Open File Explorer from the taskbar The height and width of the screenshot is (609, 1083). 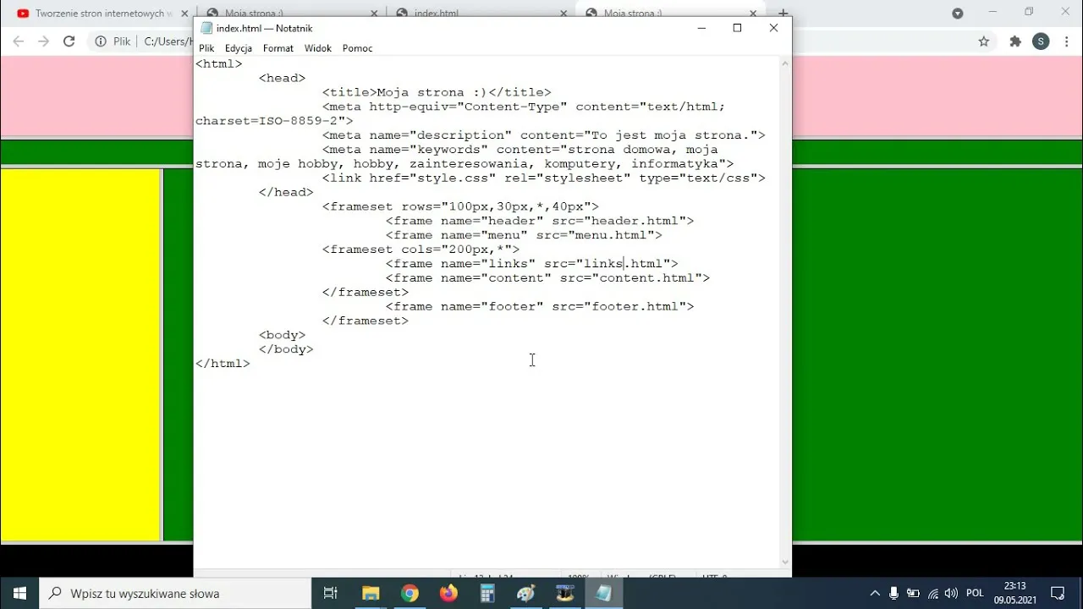[x=371, y=592]
